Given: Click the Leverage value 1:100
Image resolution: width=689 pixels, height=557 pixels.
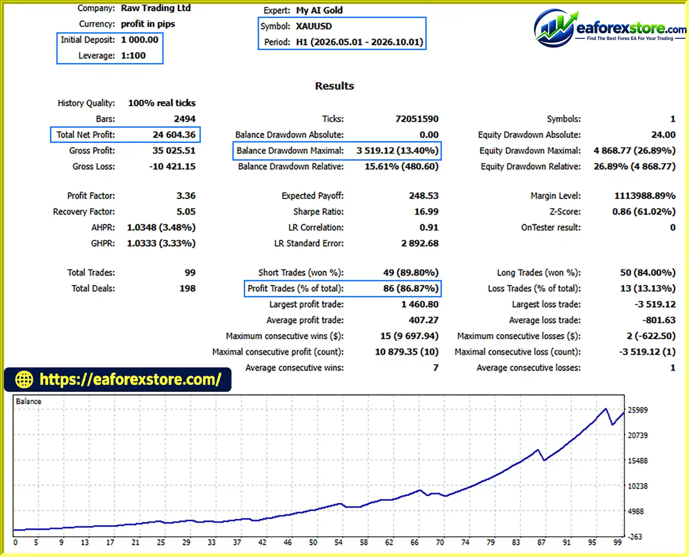Looking at the screenshot, I should pyautogui.click(x=133, y=56).
